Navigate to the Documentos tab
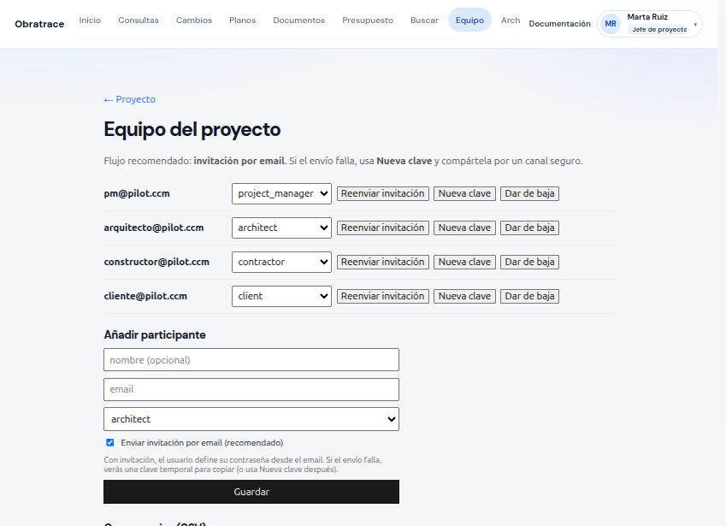The image size is (726, 526). click(299, 21)
